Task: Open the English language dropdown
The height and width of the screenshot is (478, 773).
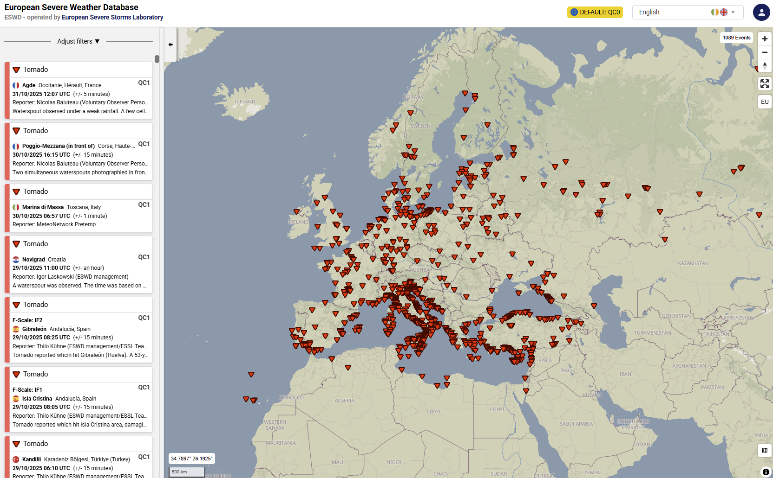Action: tap(688, 12)
